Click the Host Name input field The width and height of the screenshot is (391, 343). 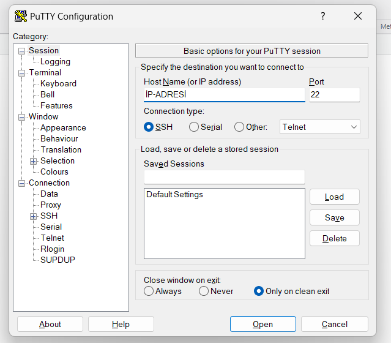point(225,94)
